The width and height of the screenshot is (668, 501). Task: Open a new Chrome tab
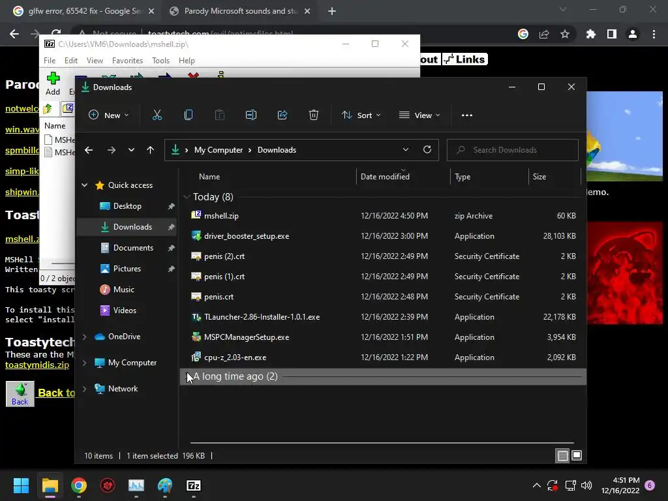332,11
